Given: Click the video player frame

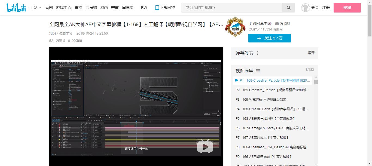Looking at the screenshot, I should tap(136, 106).
